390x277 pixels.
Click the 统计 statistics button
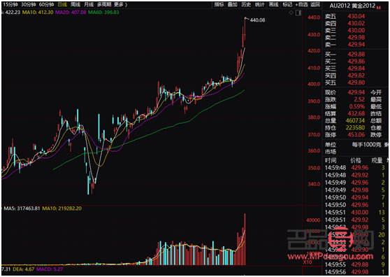260,5
